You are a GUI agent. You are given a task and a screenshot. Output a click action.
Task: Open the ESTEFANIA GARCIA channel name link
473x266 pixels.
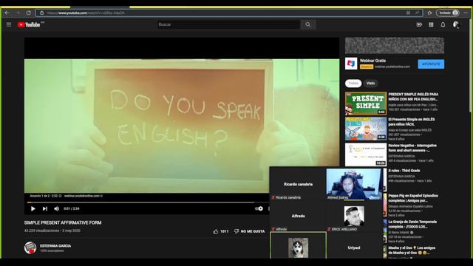tap(55, 246)
